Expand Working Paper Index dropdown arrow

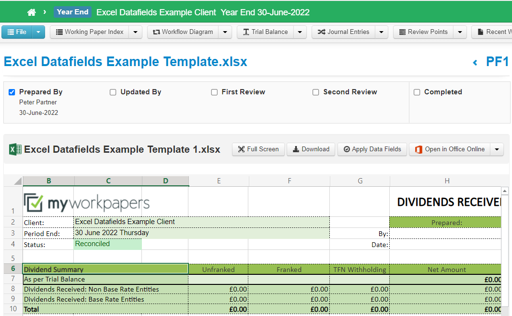point(136,32)
